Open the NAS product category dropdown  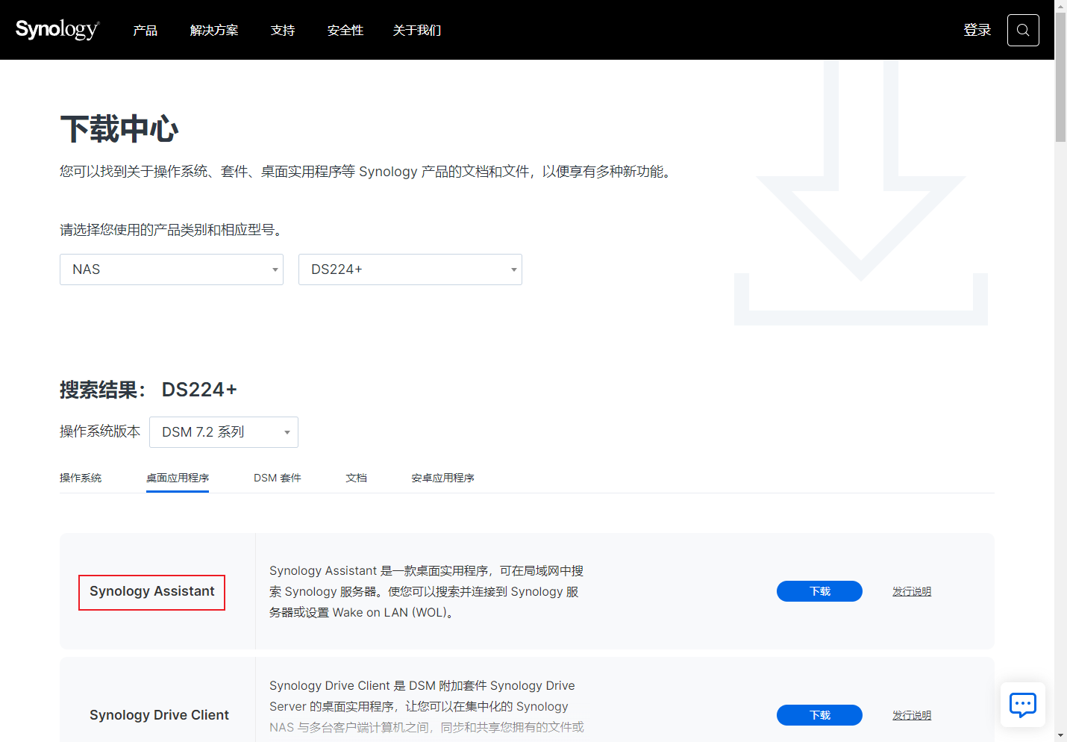click(171, 269)
